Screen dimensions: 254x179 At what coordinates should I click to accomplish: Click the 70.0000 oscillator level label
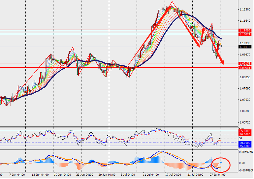click(x=245, y=134)
